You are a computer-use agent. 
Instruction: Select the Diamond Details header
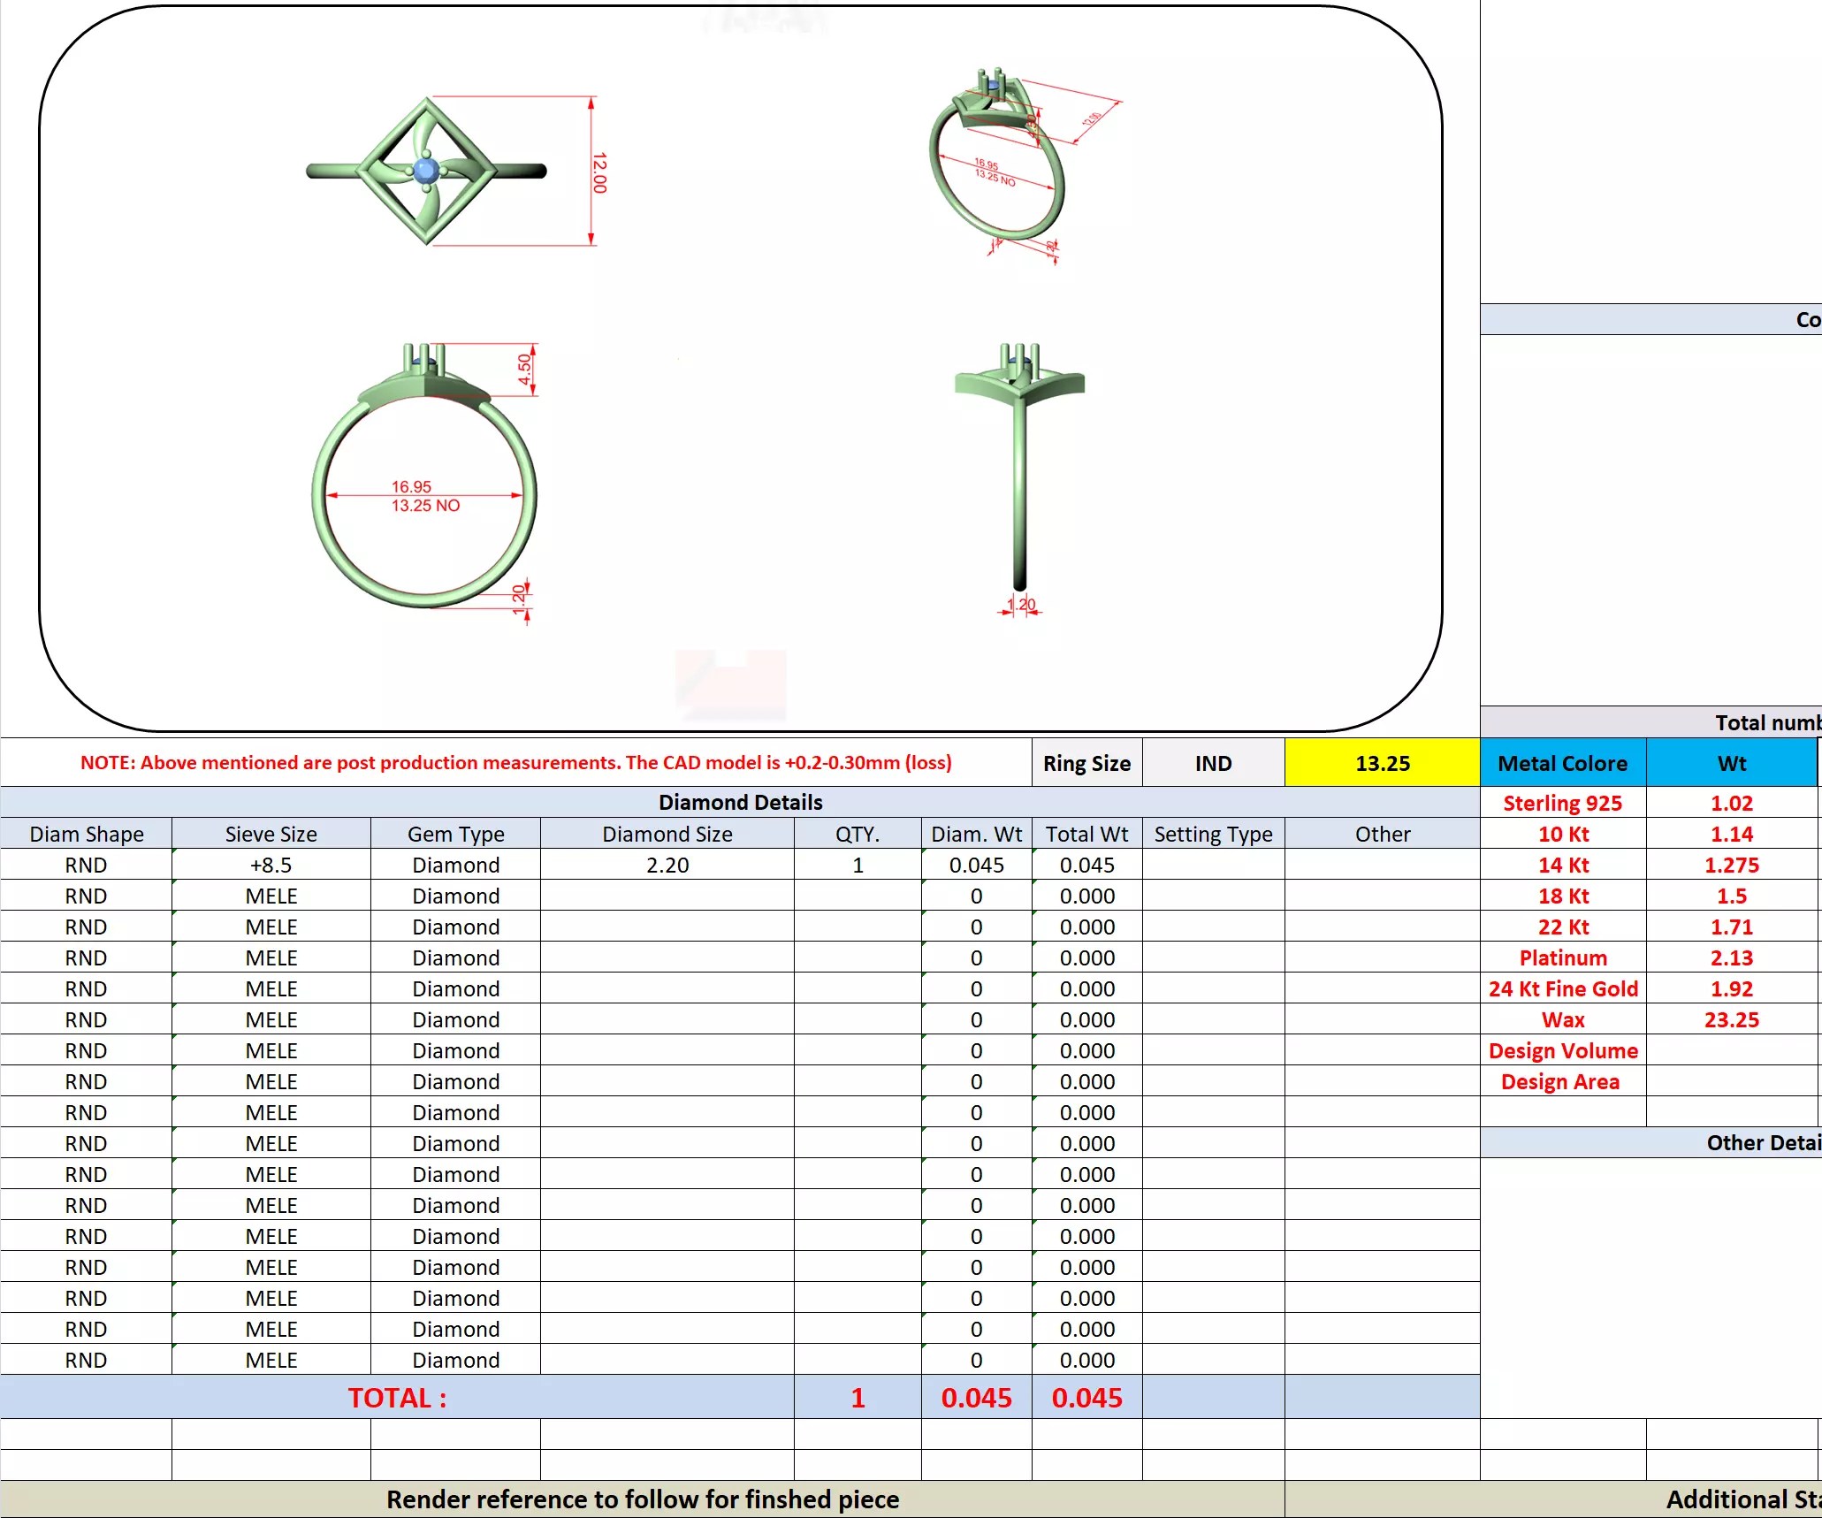click(740, 802)
